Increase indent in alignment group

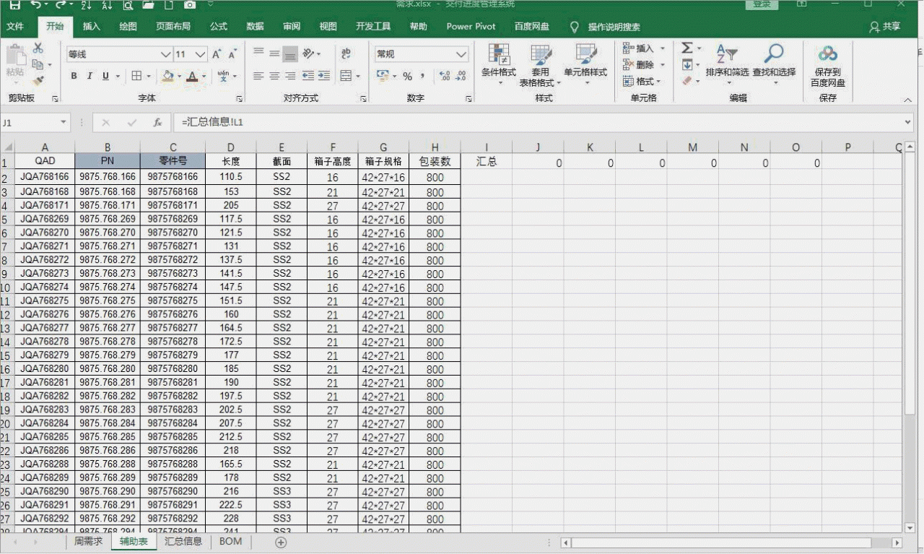click(323, 76)
